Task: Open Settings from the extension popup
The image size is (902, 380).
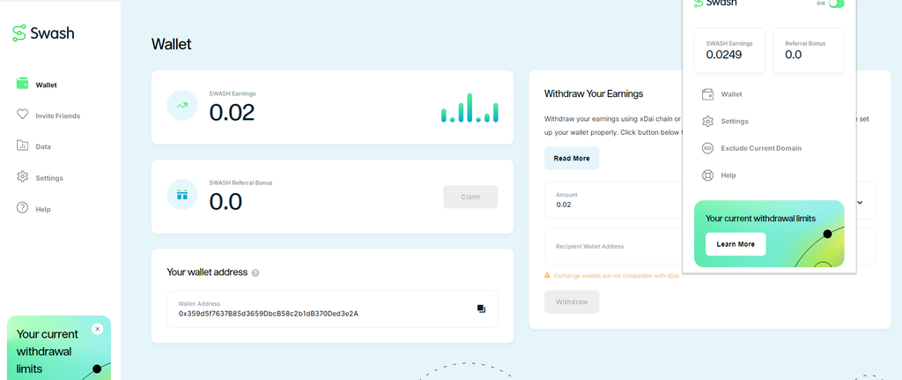Action: [x=735, y=122]
